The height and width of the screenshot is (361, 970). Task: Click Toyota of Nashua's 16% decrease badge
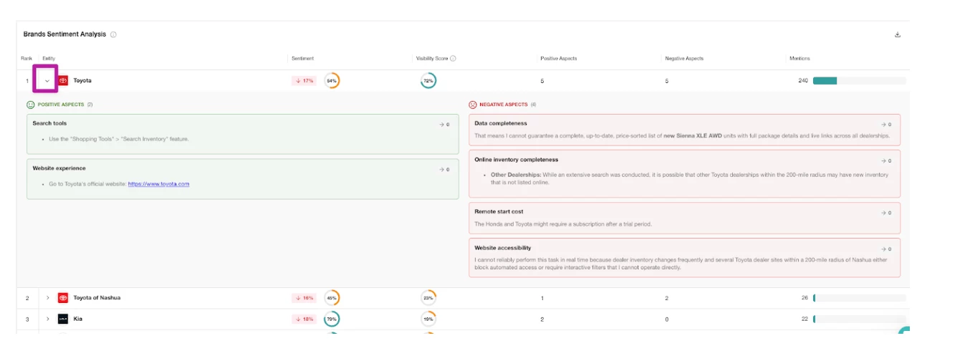(x=304, y=298)
